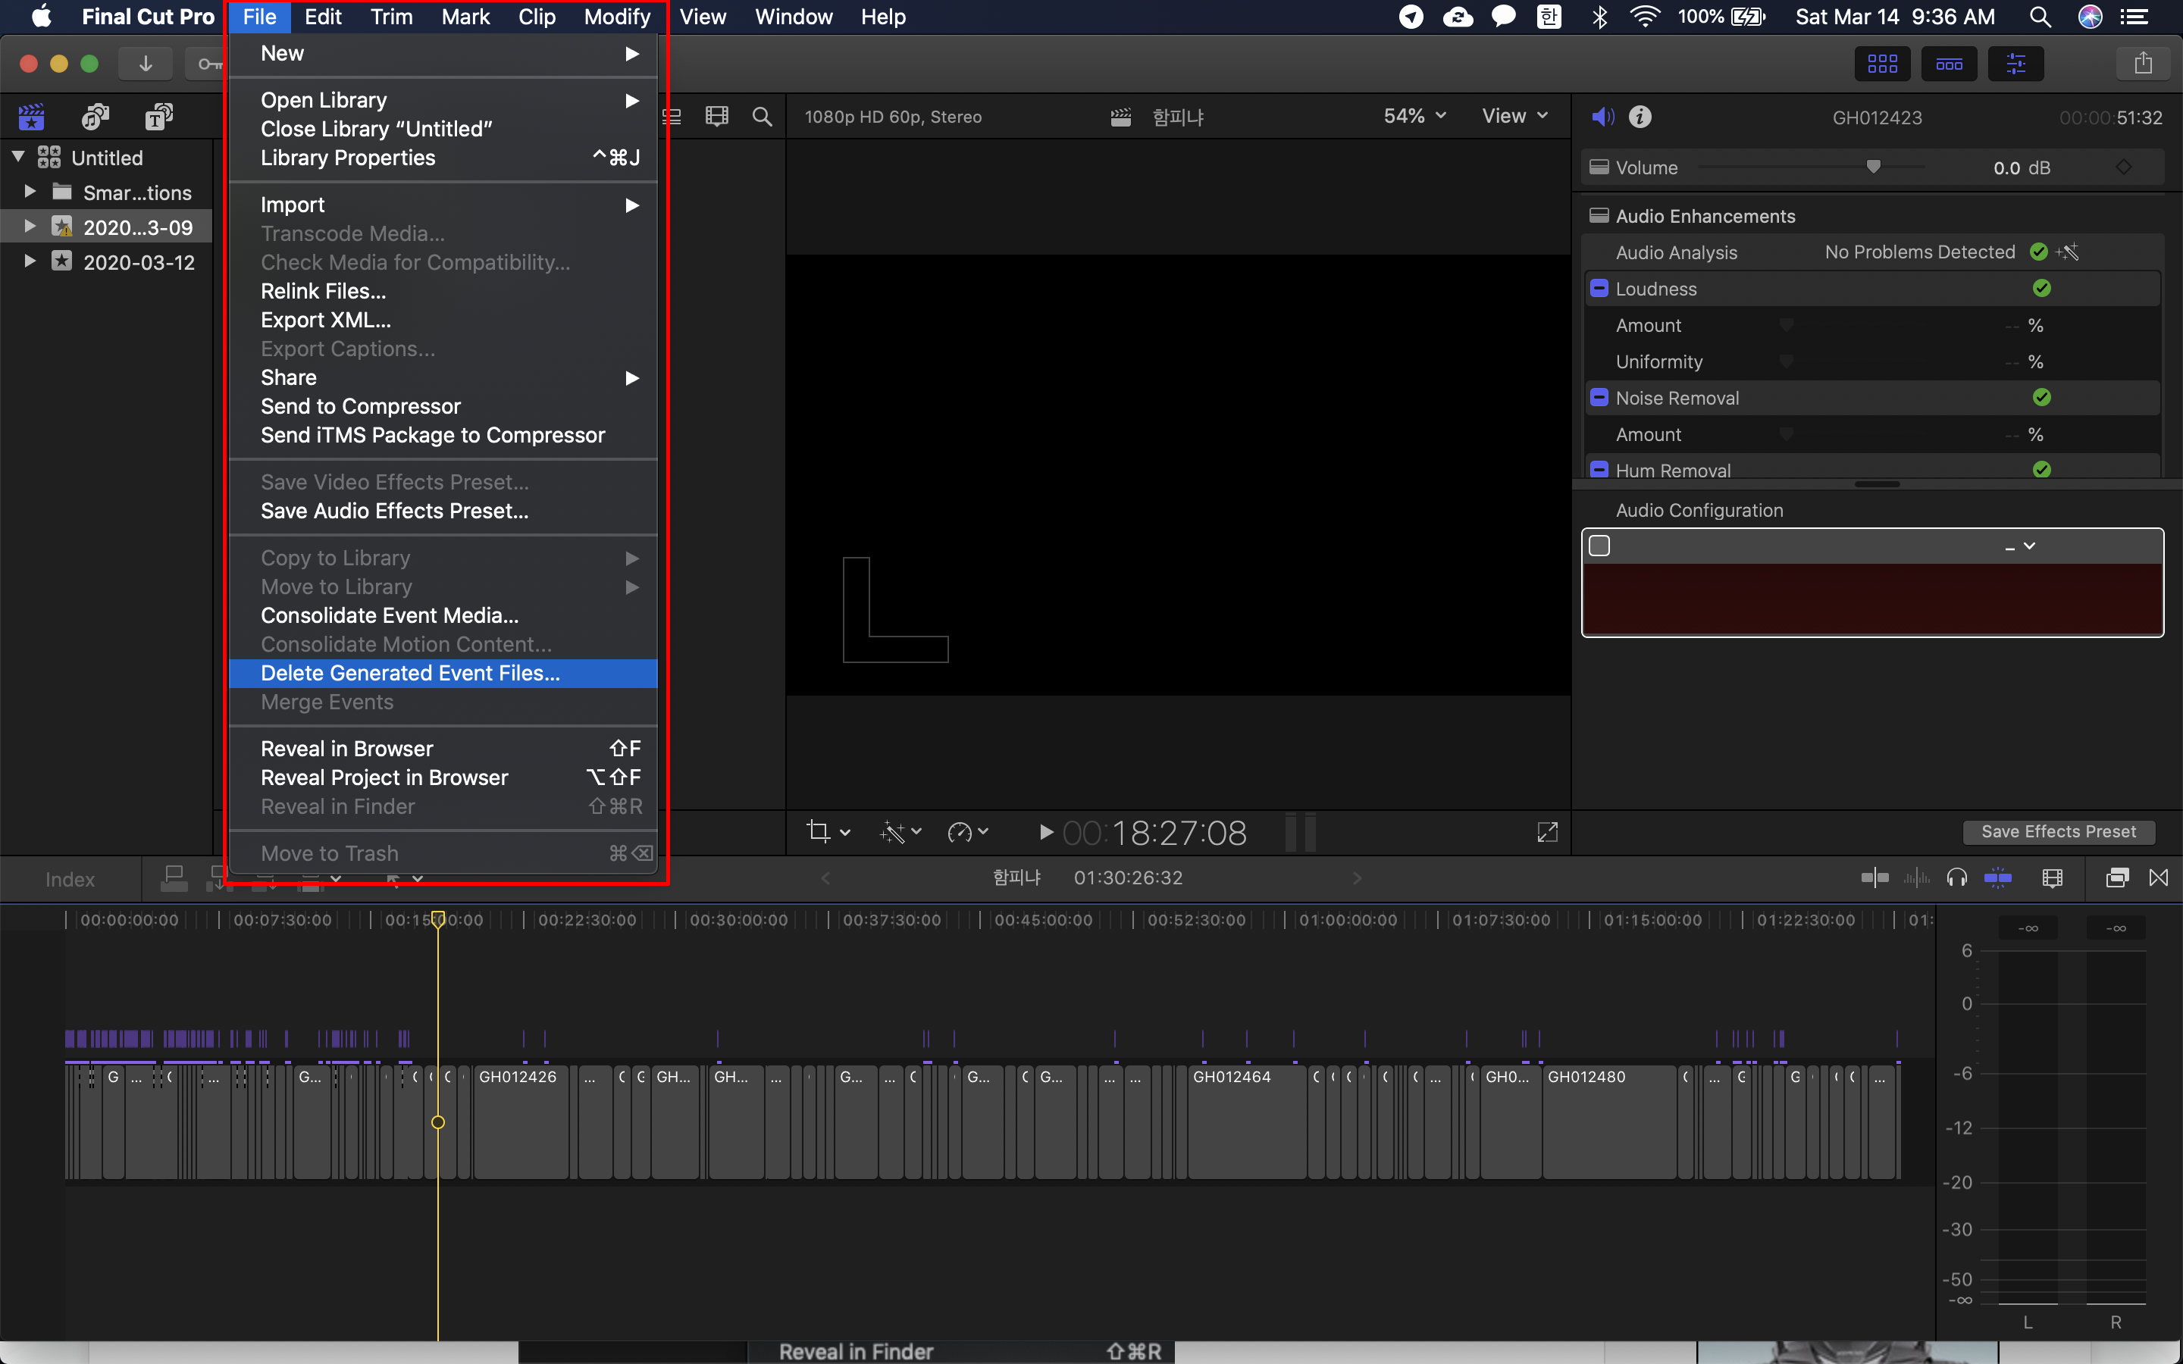
Task: Disable the Noise Removal checkbox
Action: pos(1599,398)
